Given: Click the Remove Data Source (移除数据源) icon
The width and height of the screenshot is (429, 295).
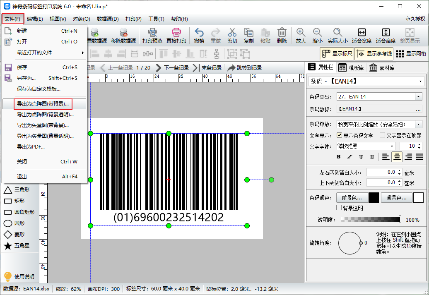Looking at the screenshot, I should click(123, 36).
